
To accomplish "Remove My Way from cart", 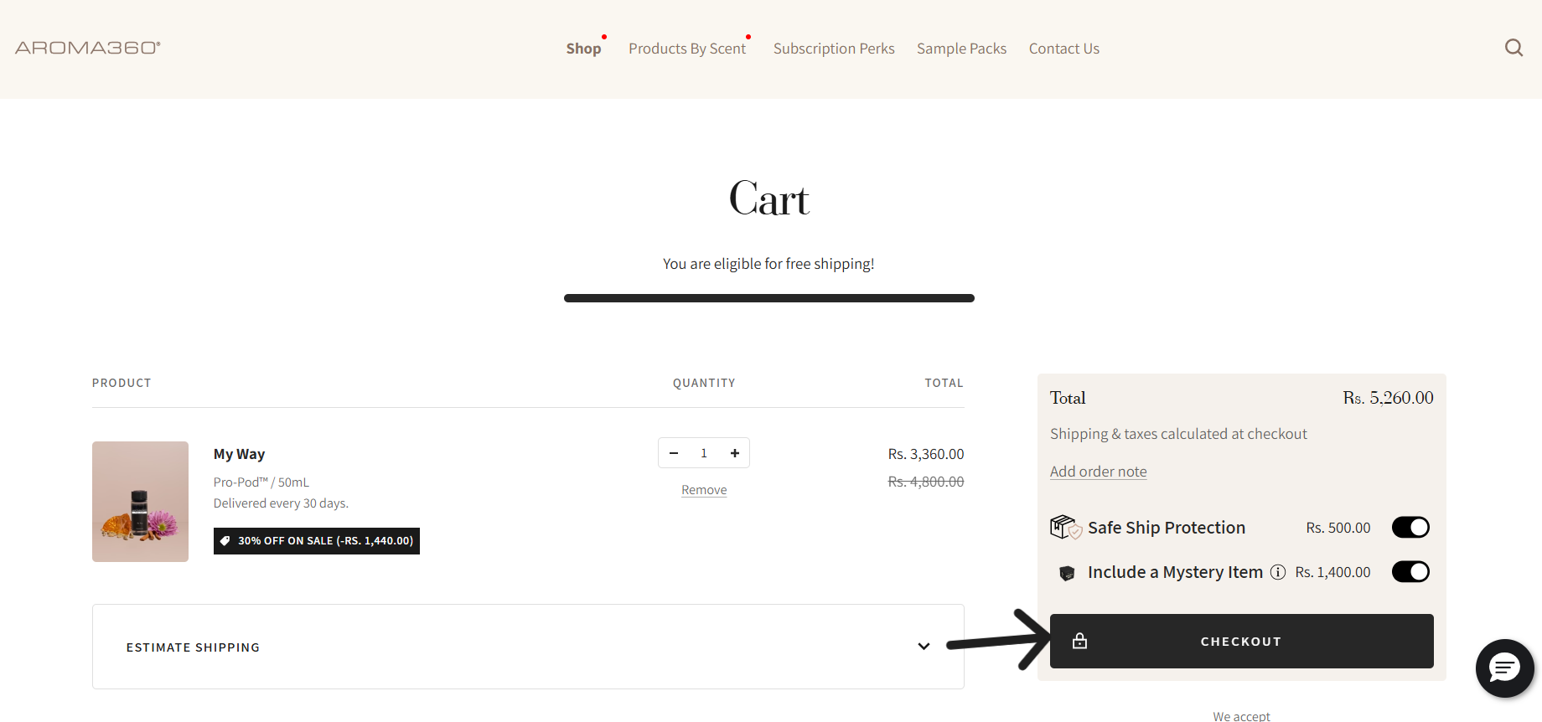I will [704, 490].
